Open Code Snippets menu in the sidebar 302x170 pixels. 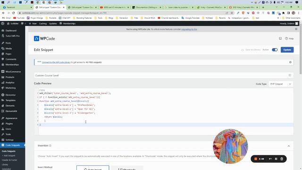point(13,145)
